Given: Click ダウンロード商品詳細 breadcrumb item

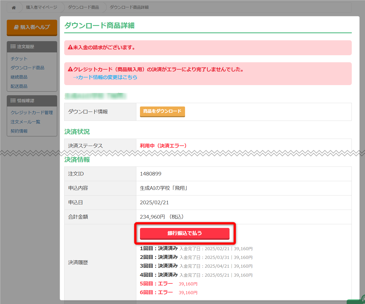Looking at the screenshot, I should [129, 7].
